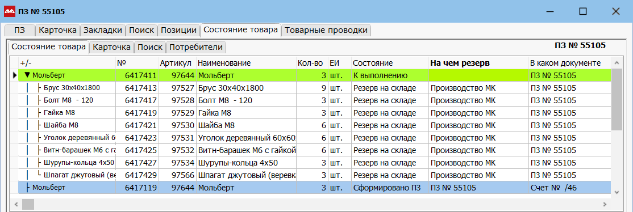Click the +/- column header

tap(67, 63)
